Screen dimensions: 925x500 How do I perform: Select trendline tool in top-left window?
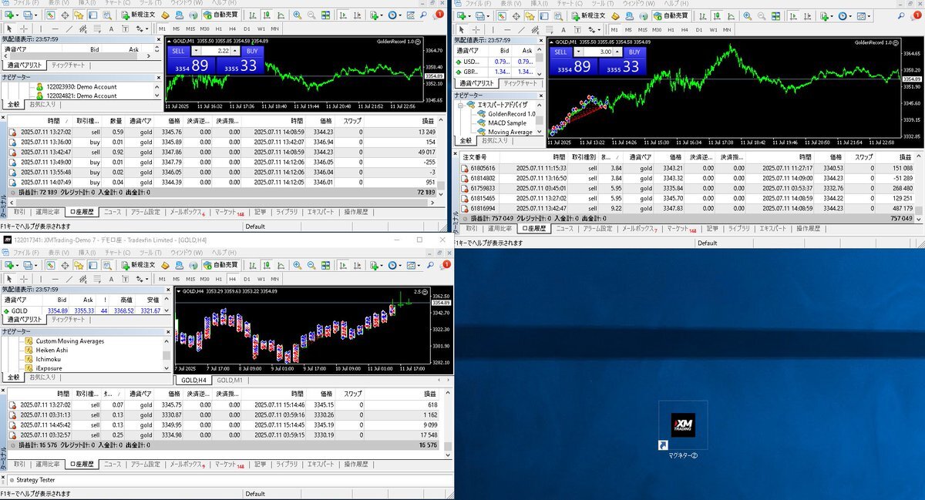point(70,29)
